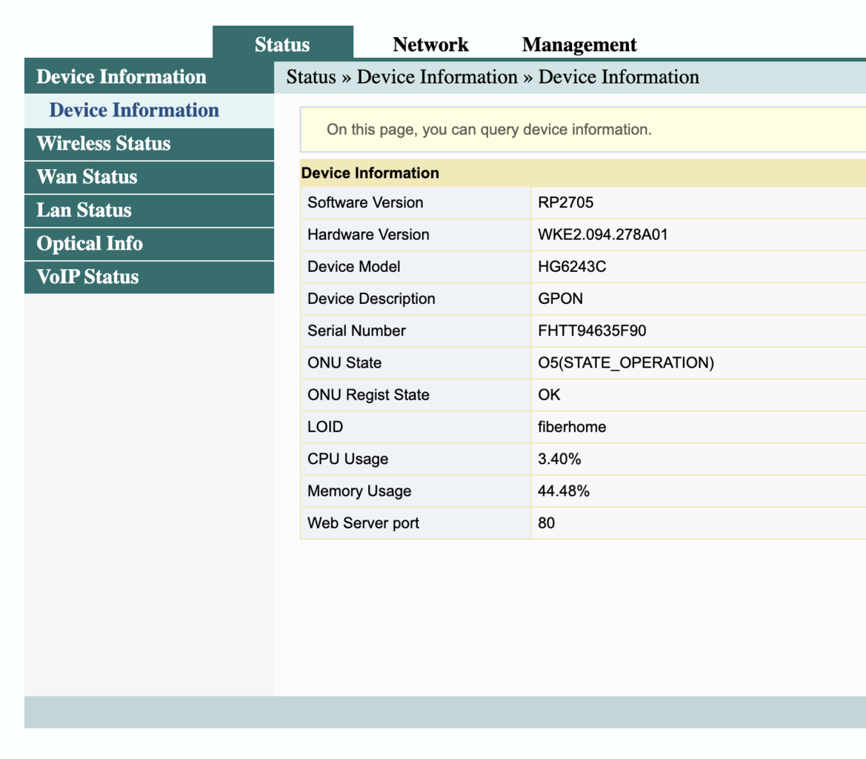Select the software version value RP2705
866x759 pixels.
(x=565, y=202)
